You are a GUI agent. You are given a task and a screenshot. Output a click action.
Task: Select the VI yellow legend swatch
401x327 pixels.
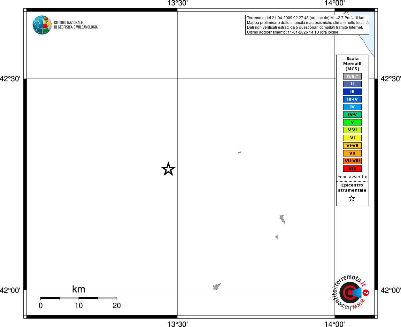352,138
